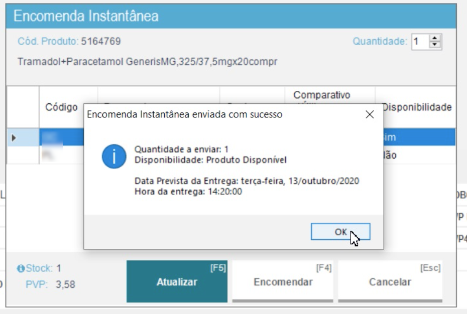Click the Atualizar button
The height and width of the screenshot is (314, 467).
(177, 282)
